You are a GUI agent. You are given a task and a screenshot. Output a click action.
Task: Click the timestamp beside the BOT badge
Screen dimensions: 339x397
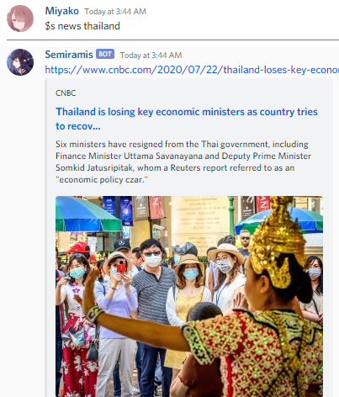151,56
